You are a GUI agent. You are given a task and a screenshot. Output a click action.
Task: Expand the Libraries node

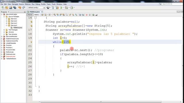(x=4, y=32)
